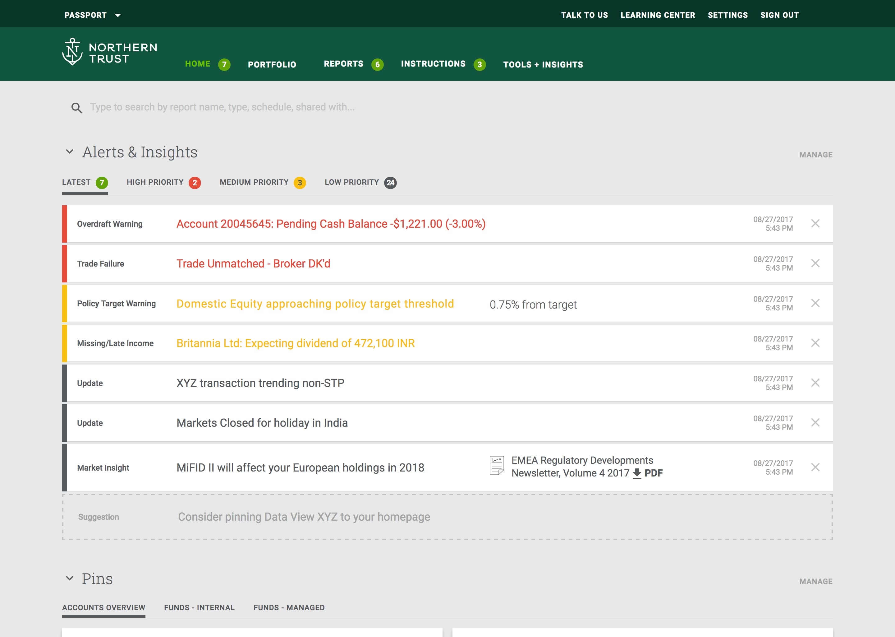Collapse the Pins section
The image size is (895, 637).
point(69,579)
